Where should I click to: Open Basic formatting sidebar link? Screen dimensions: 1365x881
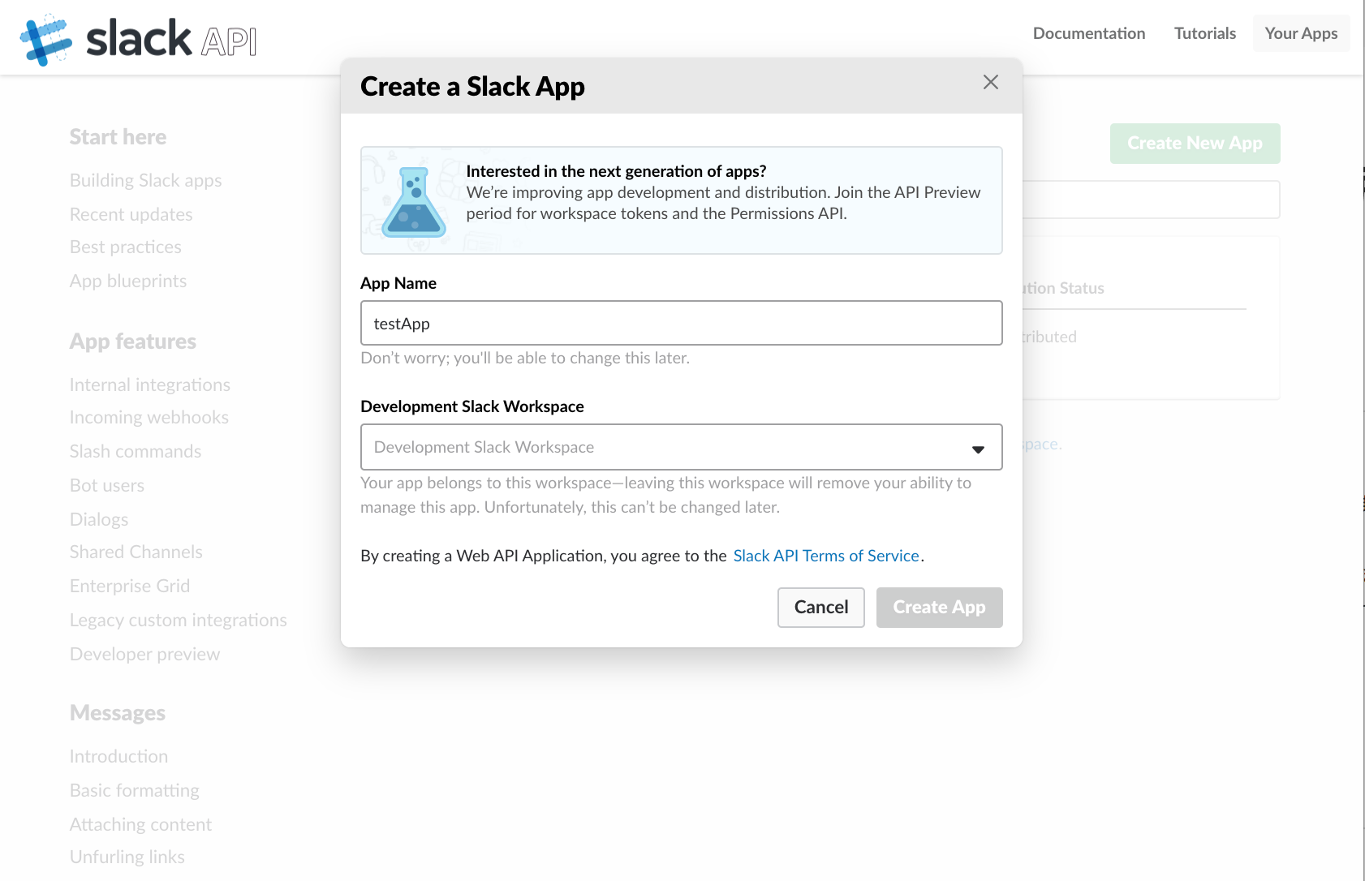[135, 790]
